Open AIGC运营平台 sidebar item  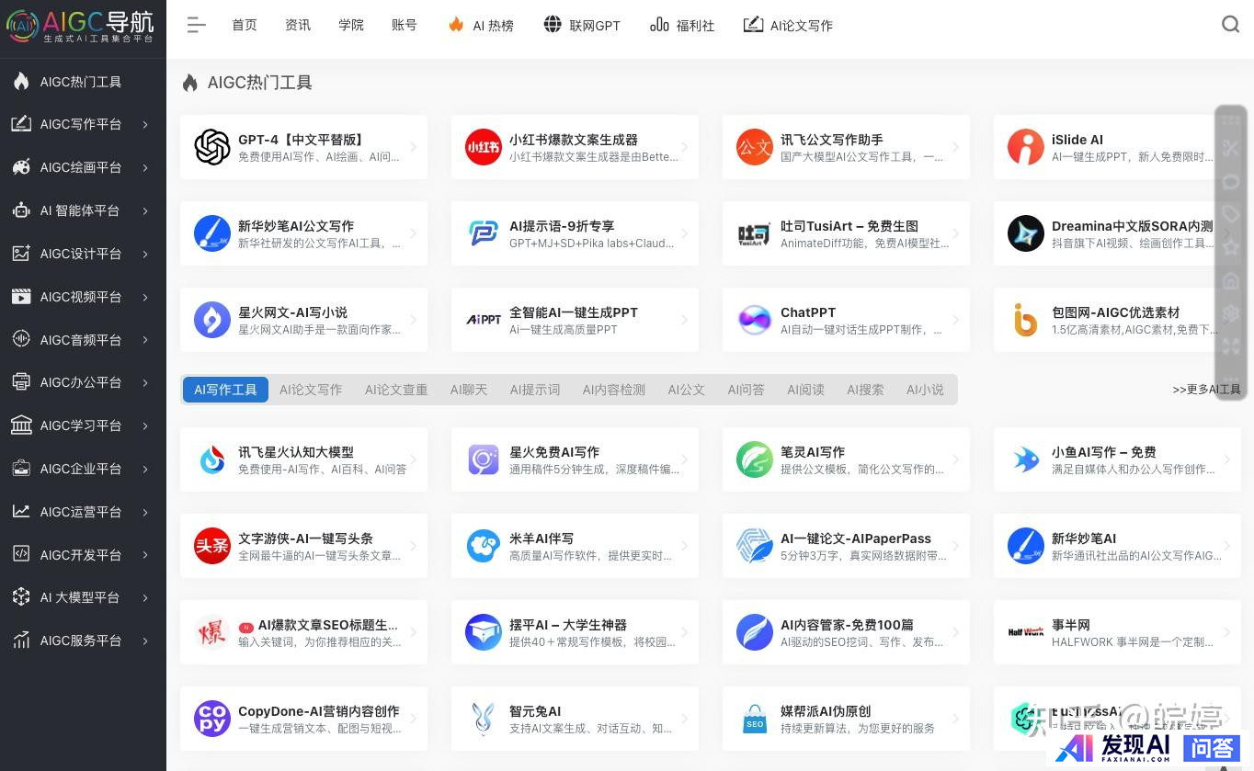(83, 512)
